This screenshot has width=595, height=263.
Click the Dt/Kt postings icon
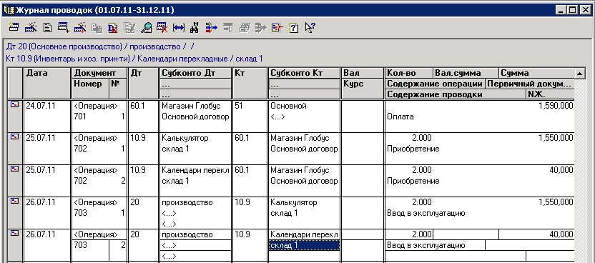point(113,27)
